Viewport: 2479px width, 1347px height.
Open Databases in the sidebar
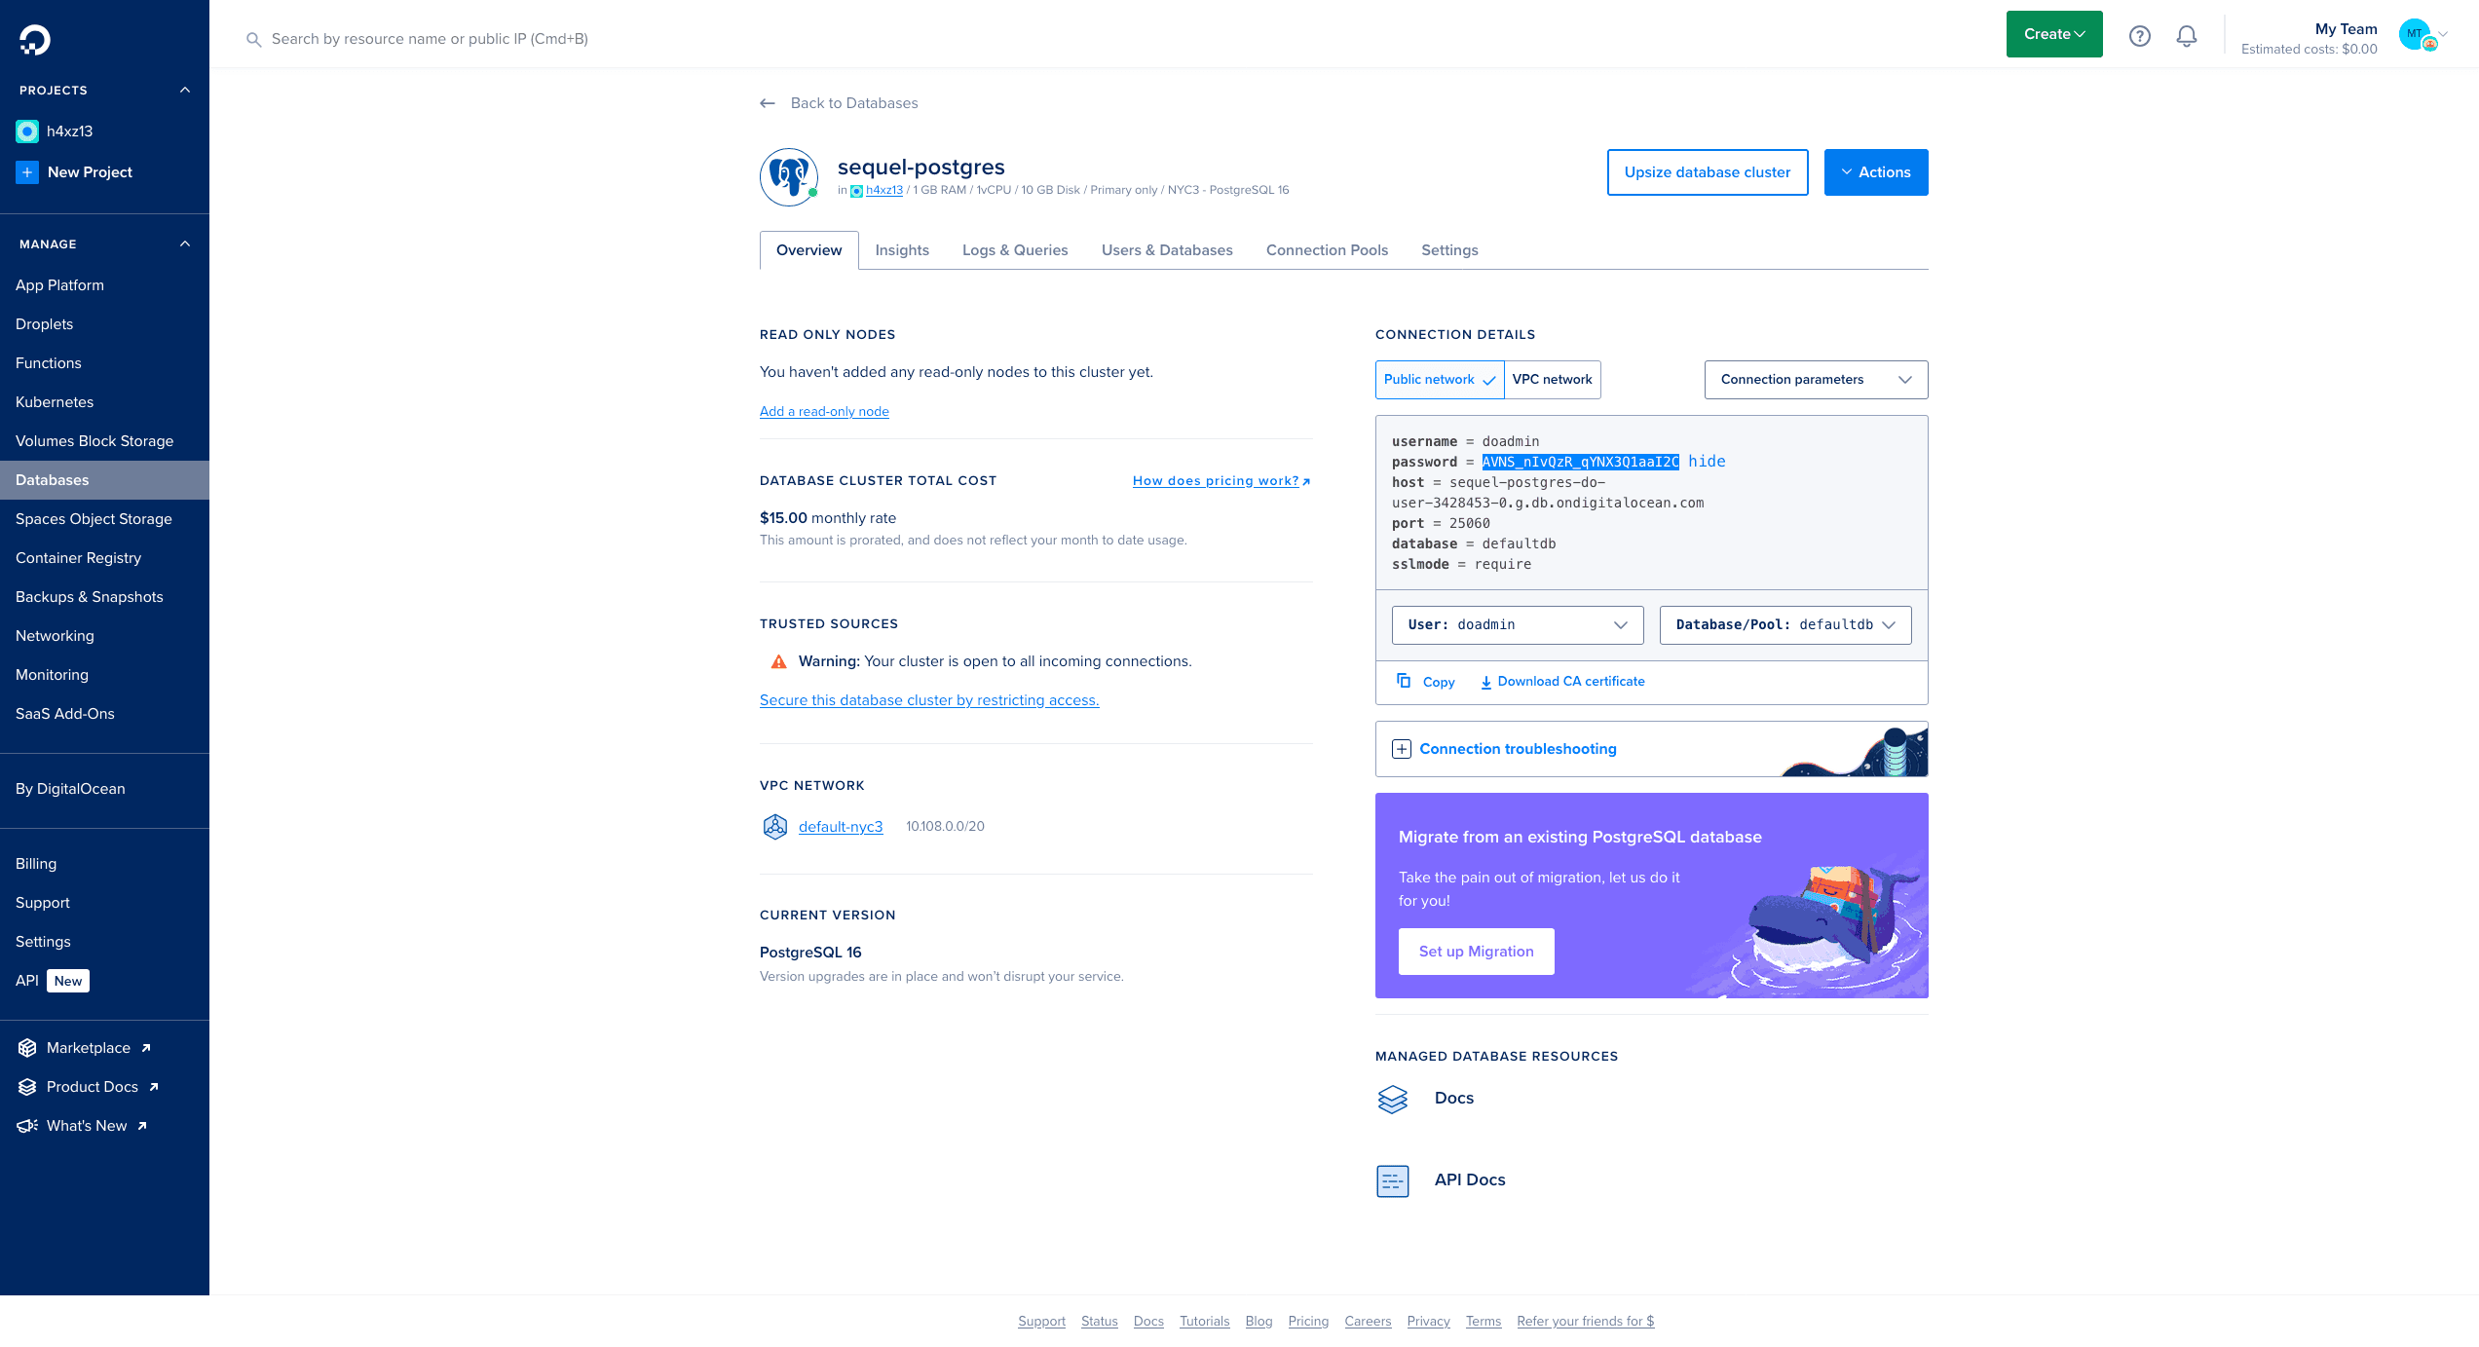tap(104, 480)
